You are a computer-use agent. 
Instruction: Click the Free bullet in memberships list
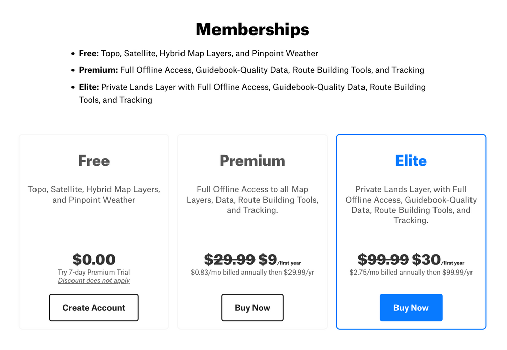pyautogui.click(x=199, y=53)
